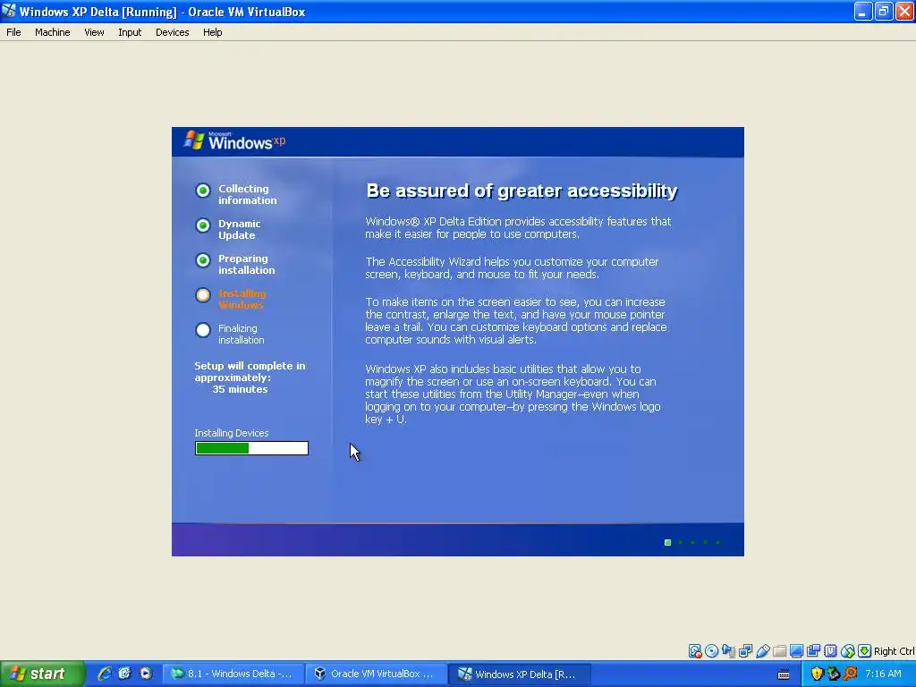Click the keyboard capture green arrow icon
This screenshot has height=687, width=916.
865,651
